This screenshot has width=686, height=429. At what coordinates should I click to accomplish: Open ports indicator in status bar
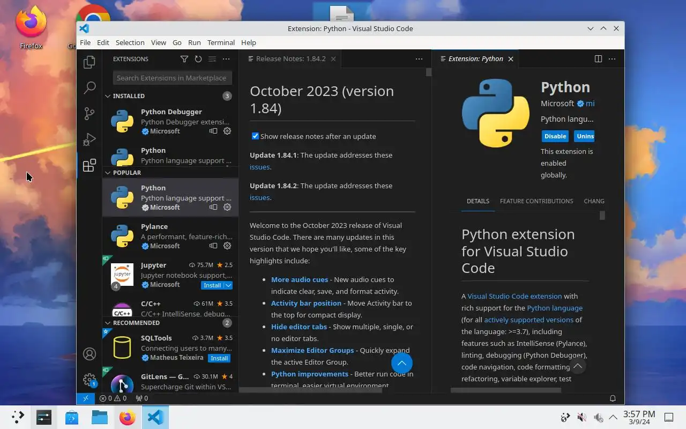[x=142, y=398]
